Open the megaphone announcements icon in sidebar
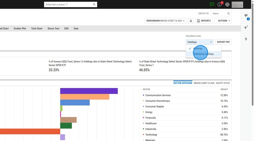 [x=246, y=15]
